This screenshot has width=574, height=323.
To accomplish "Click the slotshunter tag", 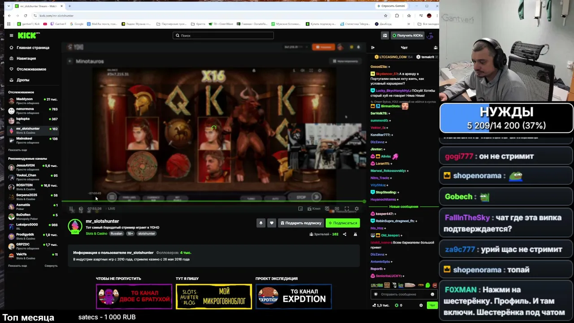I will (146, 234).
